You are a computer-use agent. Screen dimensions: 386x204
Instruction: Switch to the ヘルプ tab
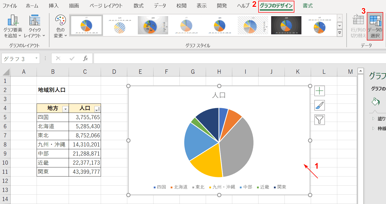point(243,6)
